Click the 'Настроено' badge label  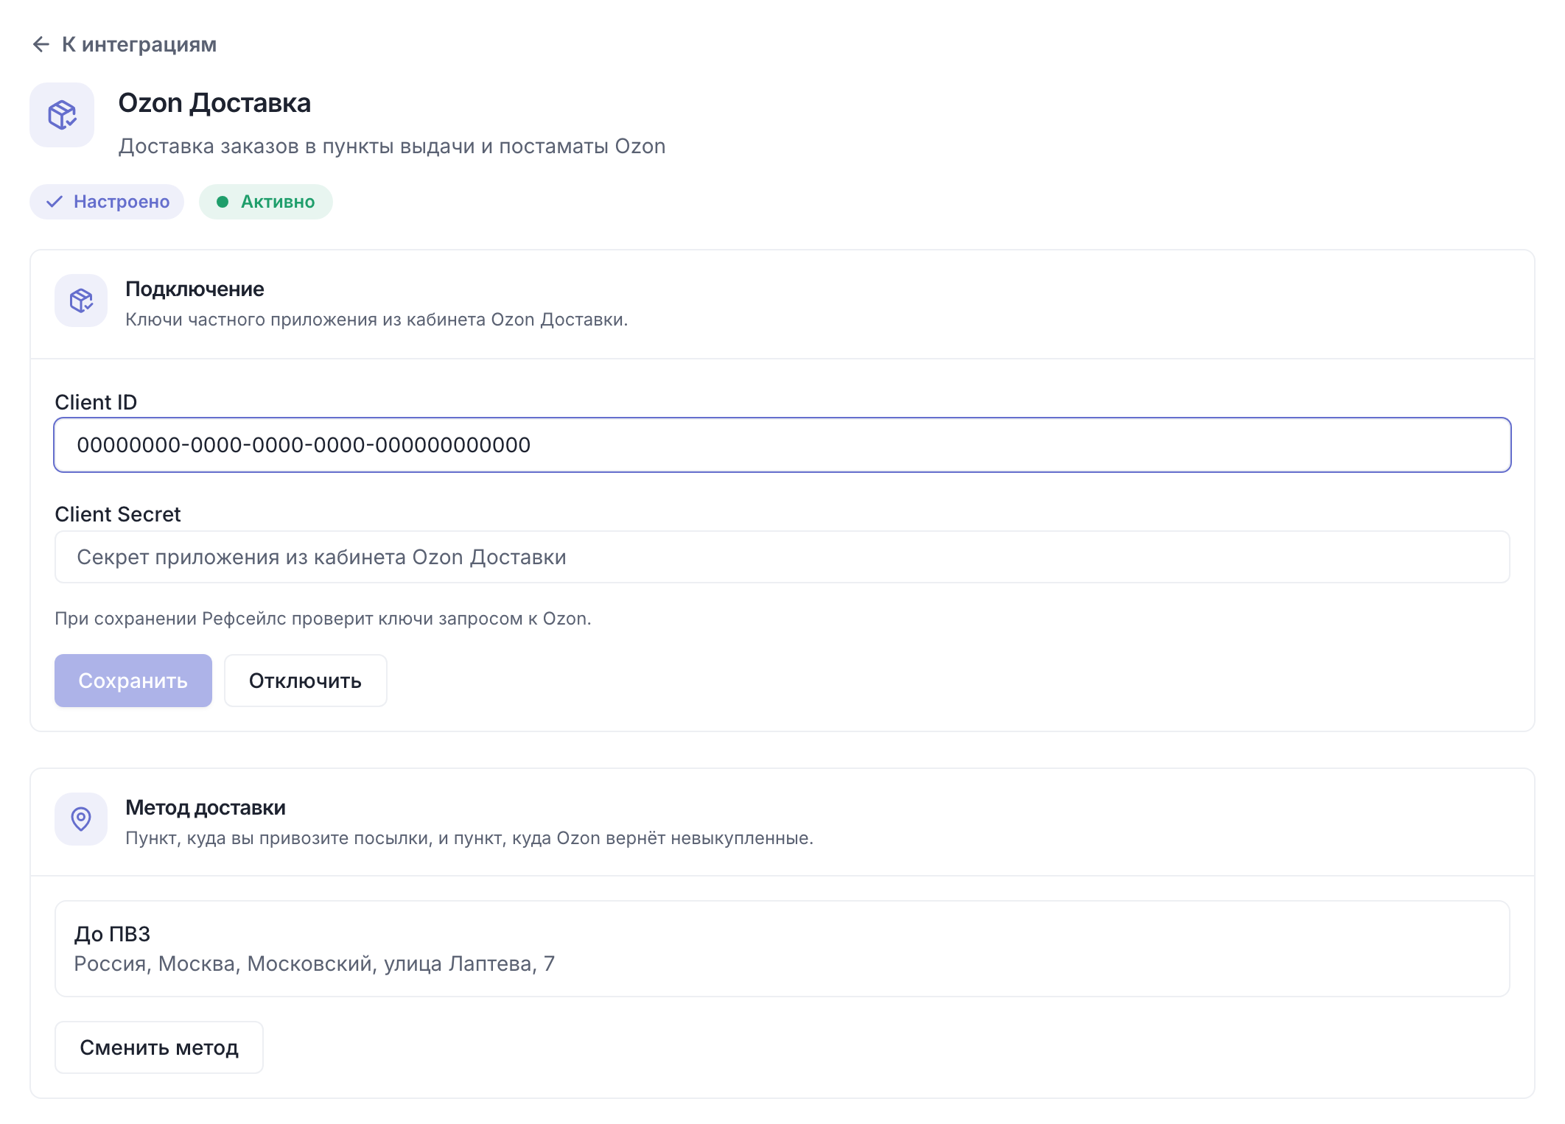pos(122,202)
